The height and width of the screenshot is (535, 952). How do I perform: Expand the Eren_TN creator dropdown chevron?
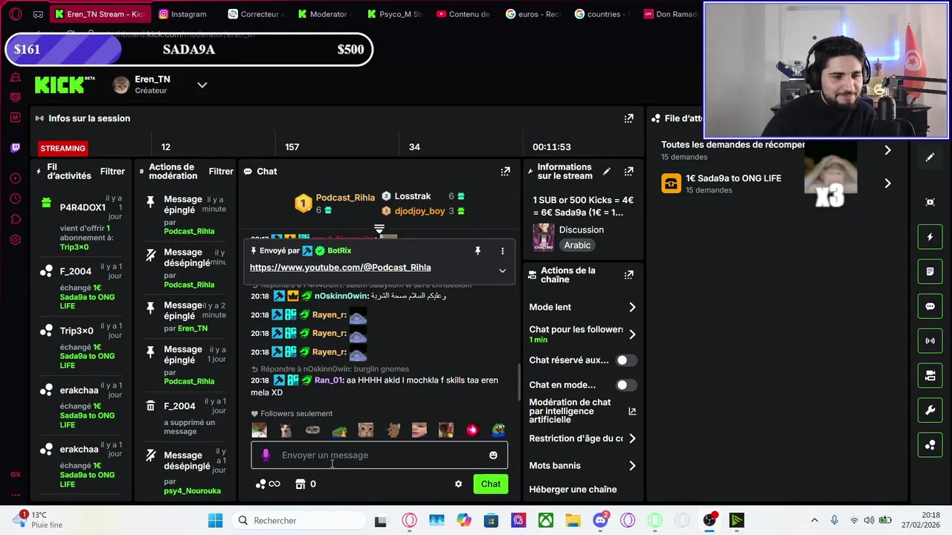point(202,85)
